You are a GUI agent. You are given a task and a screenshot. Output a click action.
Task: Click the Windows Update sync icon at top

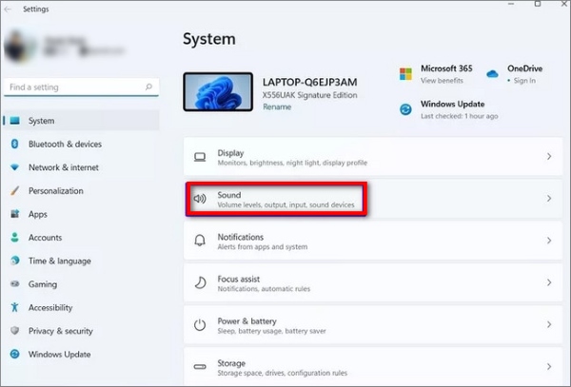click(x=405, y=109)
